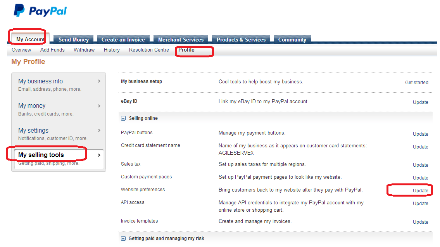
Task: Update Sales tax settings
Action: 420,165
